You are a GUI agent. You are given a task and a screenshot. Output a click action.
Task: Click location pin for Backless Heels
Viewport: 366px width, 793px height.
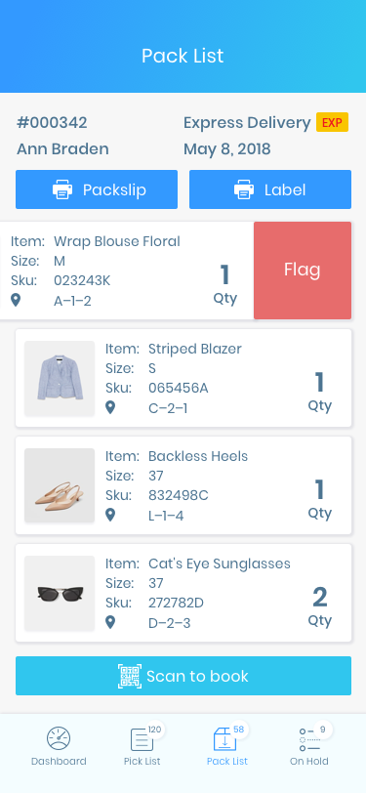[x=110, y=515]
